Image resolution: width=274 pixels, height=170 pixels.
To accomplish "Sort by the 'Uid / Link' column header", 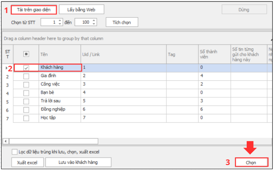I will [124, 54].
